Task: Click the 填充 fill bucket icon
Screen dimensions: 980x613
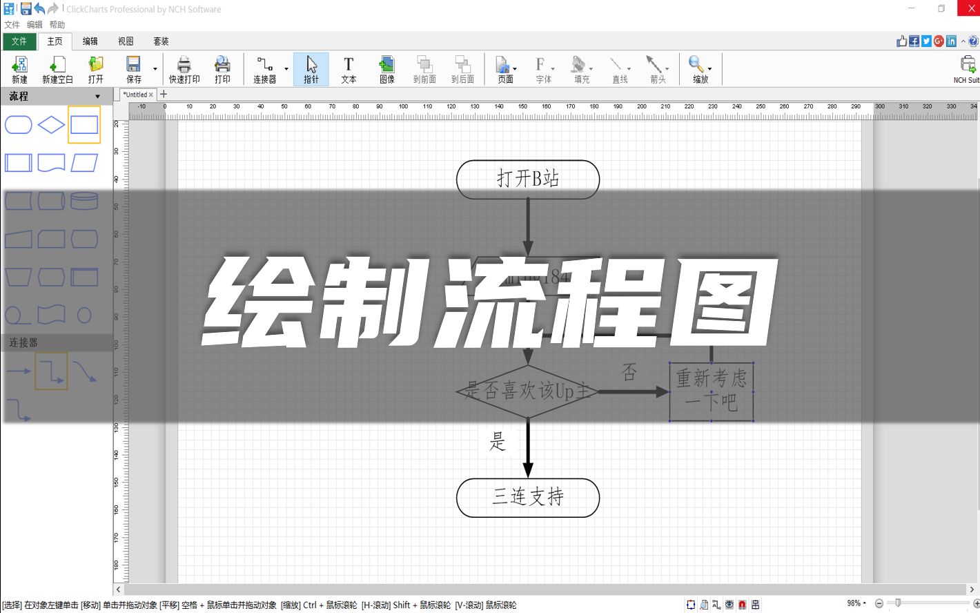Action: click(578, 64)
